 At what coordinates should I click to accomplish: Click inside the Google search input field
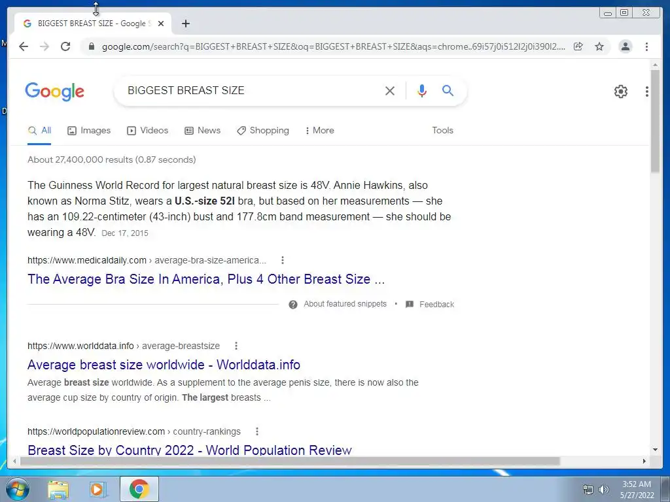point(252,90)
